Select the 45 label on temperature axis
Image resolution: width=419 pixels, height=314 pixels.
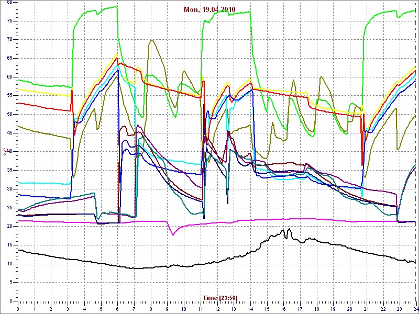9,133
